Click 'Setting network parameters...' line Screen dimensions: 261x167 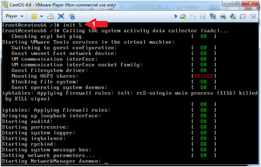point(48,155)
